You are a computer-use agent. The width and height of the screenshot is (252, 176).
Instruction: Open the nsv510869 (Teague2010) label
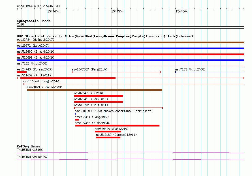42,81
